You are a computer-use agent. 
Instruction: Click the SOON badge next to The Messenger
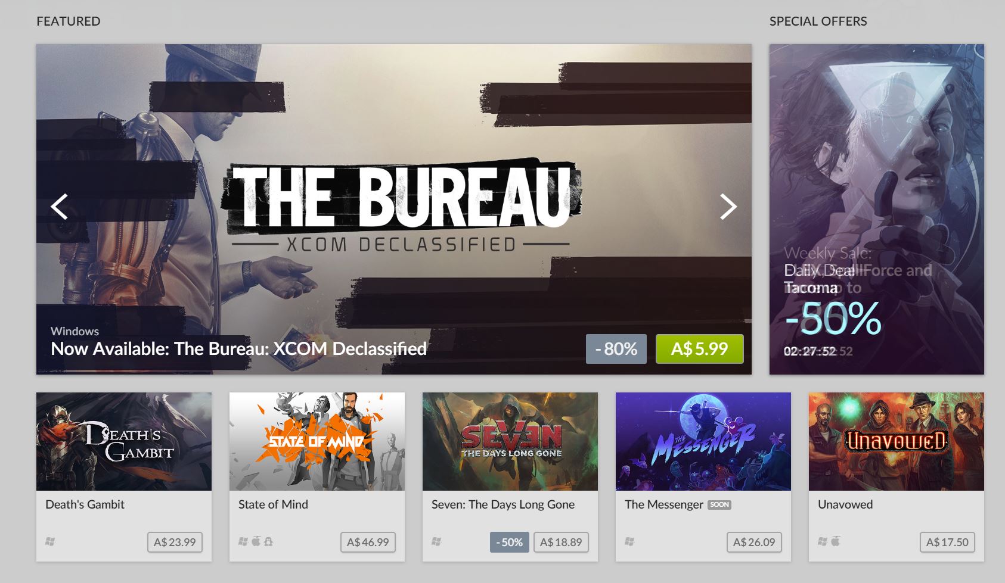pyautogui.click(x=719, y=504)
